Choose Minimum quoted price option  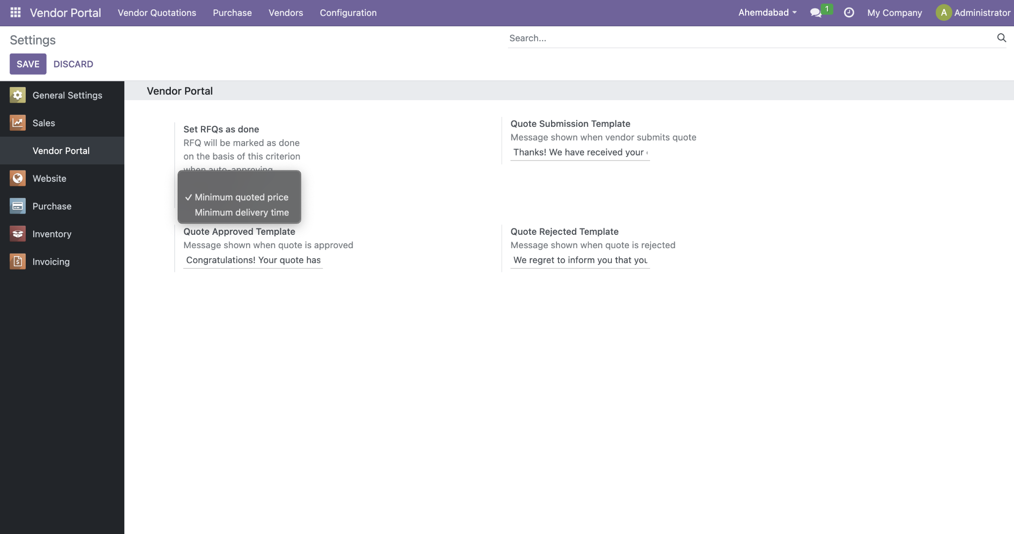(239, 197)
